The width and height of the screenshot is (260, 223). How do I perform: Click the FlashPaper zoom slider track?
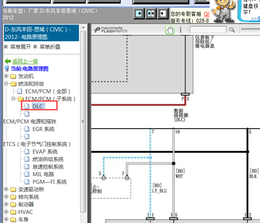[250, 29]
